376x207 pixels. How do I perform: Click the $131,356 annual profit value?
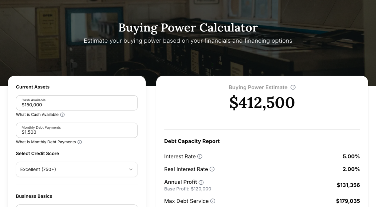pos(348,185)
